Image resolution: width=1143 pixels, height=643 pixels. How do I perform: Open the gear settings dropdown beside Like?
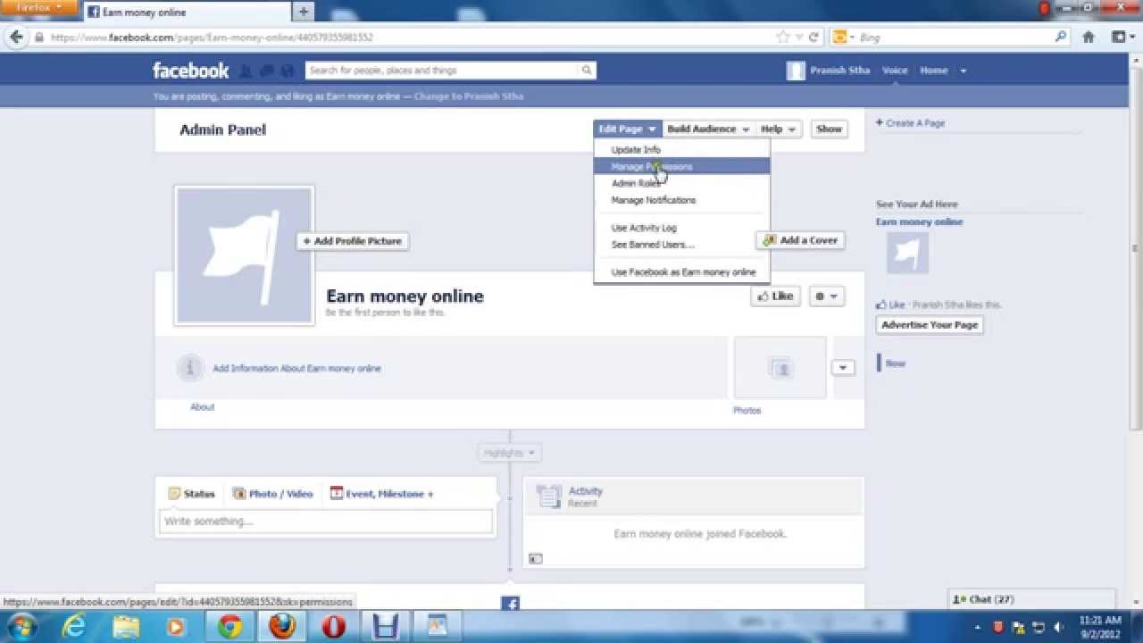[826, 296]
